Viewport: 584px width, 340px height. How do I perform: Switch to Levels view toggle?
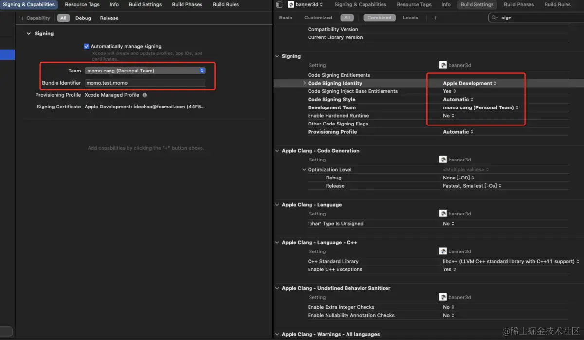[x=410, y=18]
